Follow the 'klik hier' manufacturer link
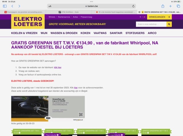Screen dimensions: 183x136 pos(58,67)
